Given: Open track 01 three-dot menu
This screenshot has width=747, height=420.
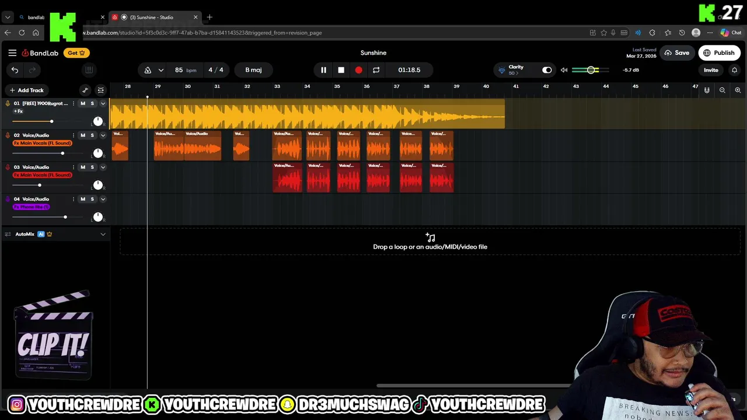Looking at the screenshot, I should click(73, 103).
